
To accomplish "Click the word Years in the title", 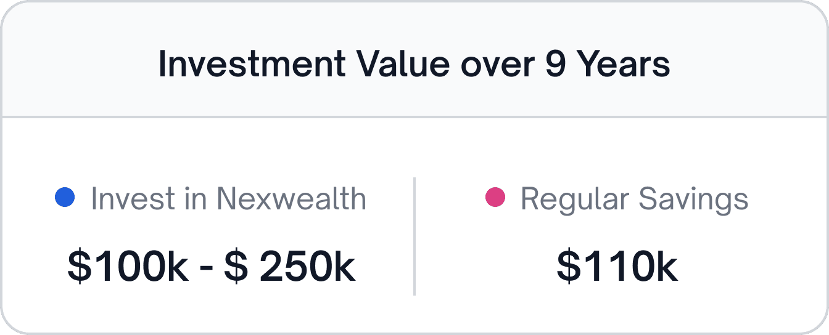I will coord(624,65).
